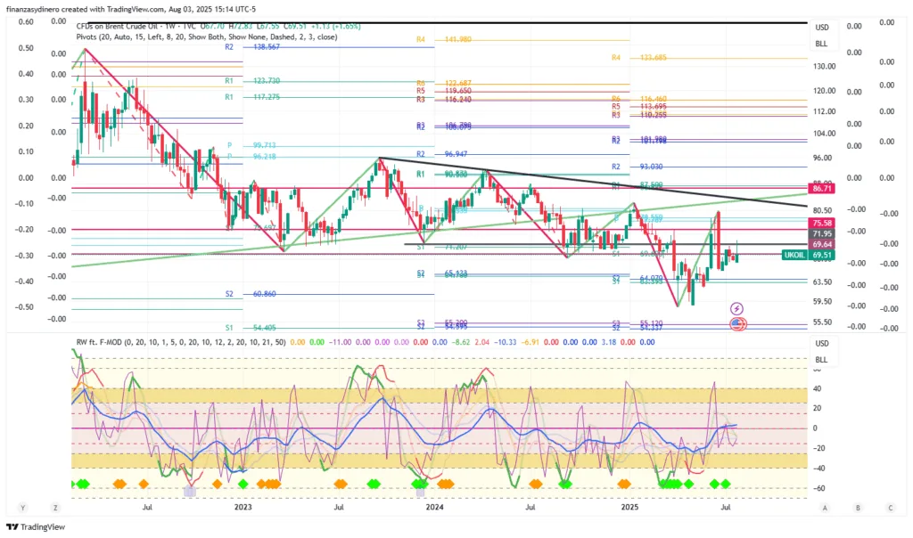Click the S1 54.405 pivot label
The width and height of the screenshot is (913, 538).
tap(251, 328)
